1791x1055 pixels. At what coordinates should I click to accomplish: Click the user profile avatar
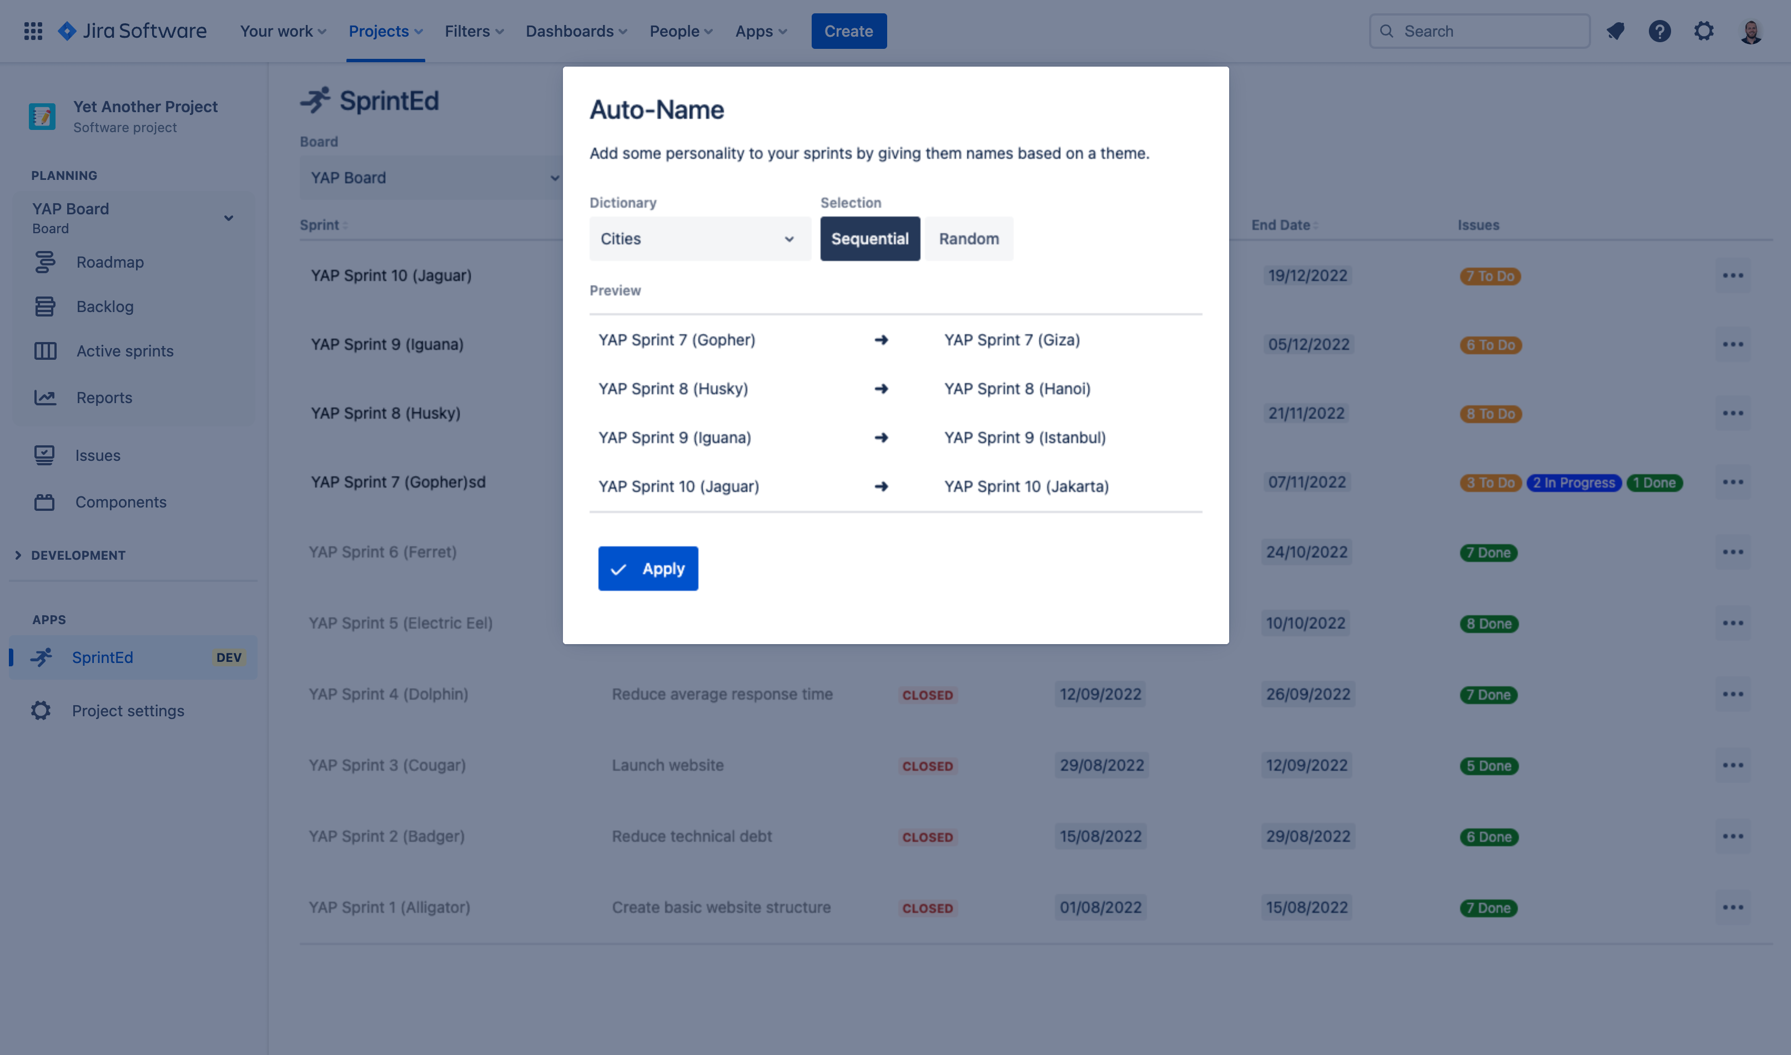(1750, 31)
